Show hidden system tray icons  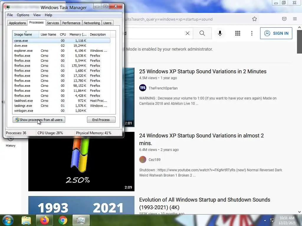point(265,220)
